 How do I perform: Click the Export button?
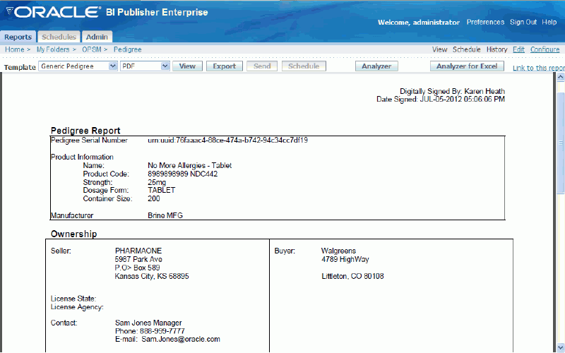click(224, 66)
